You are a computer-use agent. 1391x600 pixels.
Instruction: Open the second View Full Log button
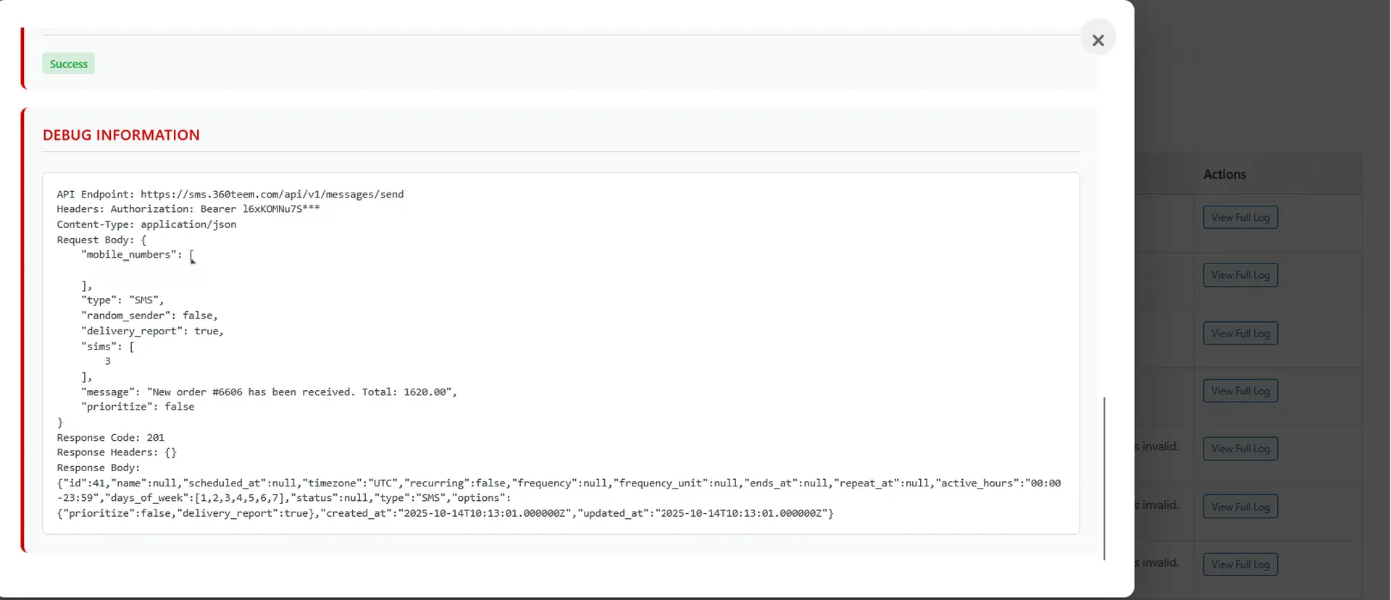(1240, 275)
